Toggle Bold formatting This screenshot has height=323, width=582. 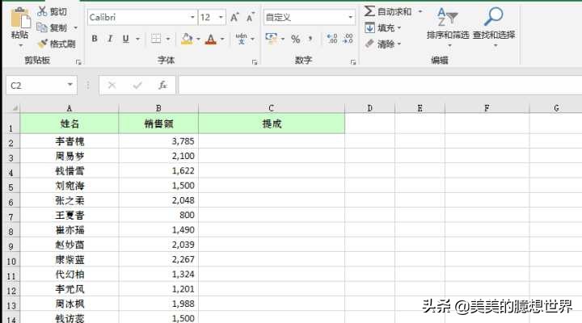click(95, 38)
